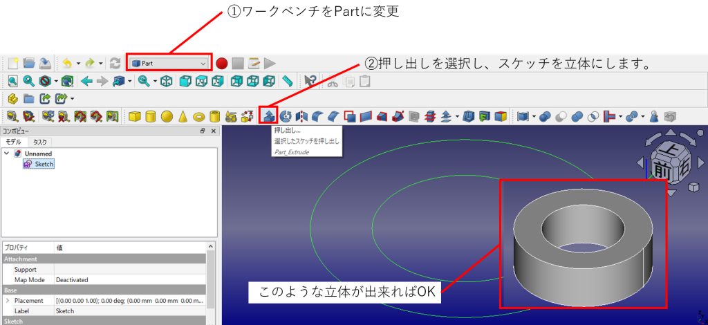Switch to the モデル tab
The height and width of the screenshot is (325, 708).
(14, 142)
